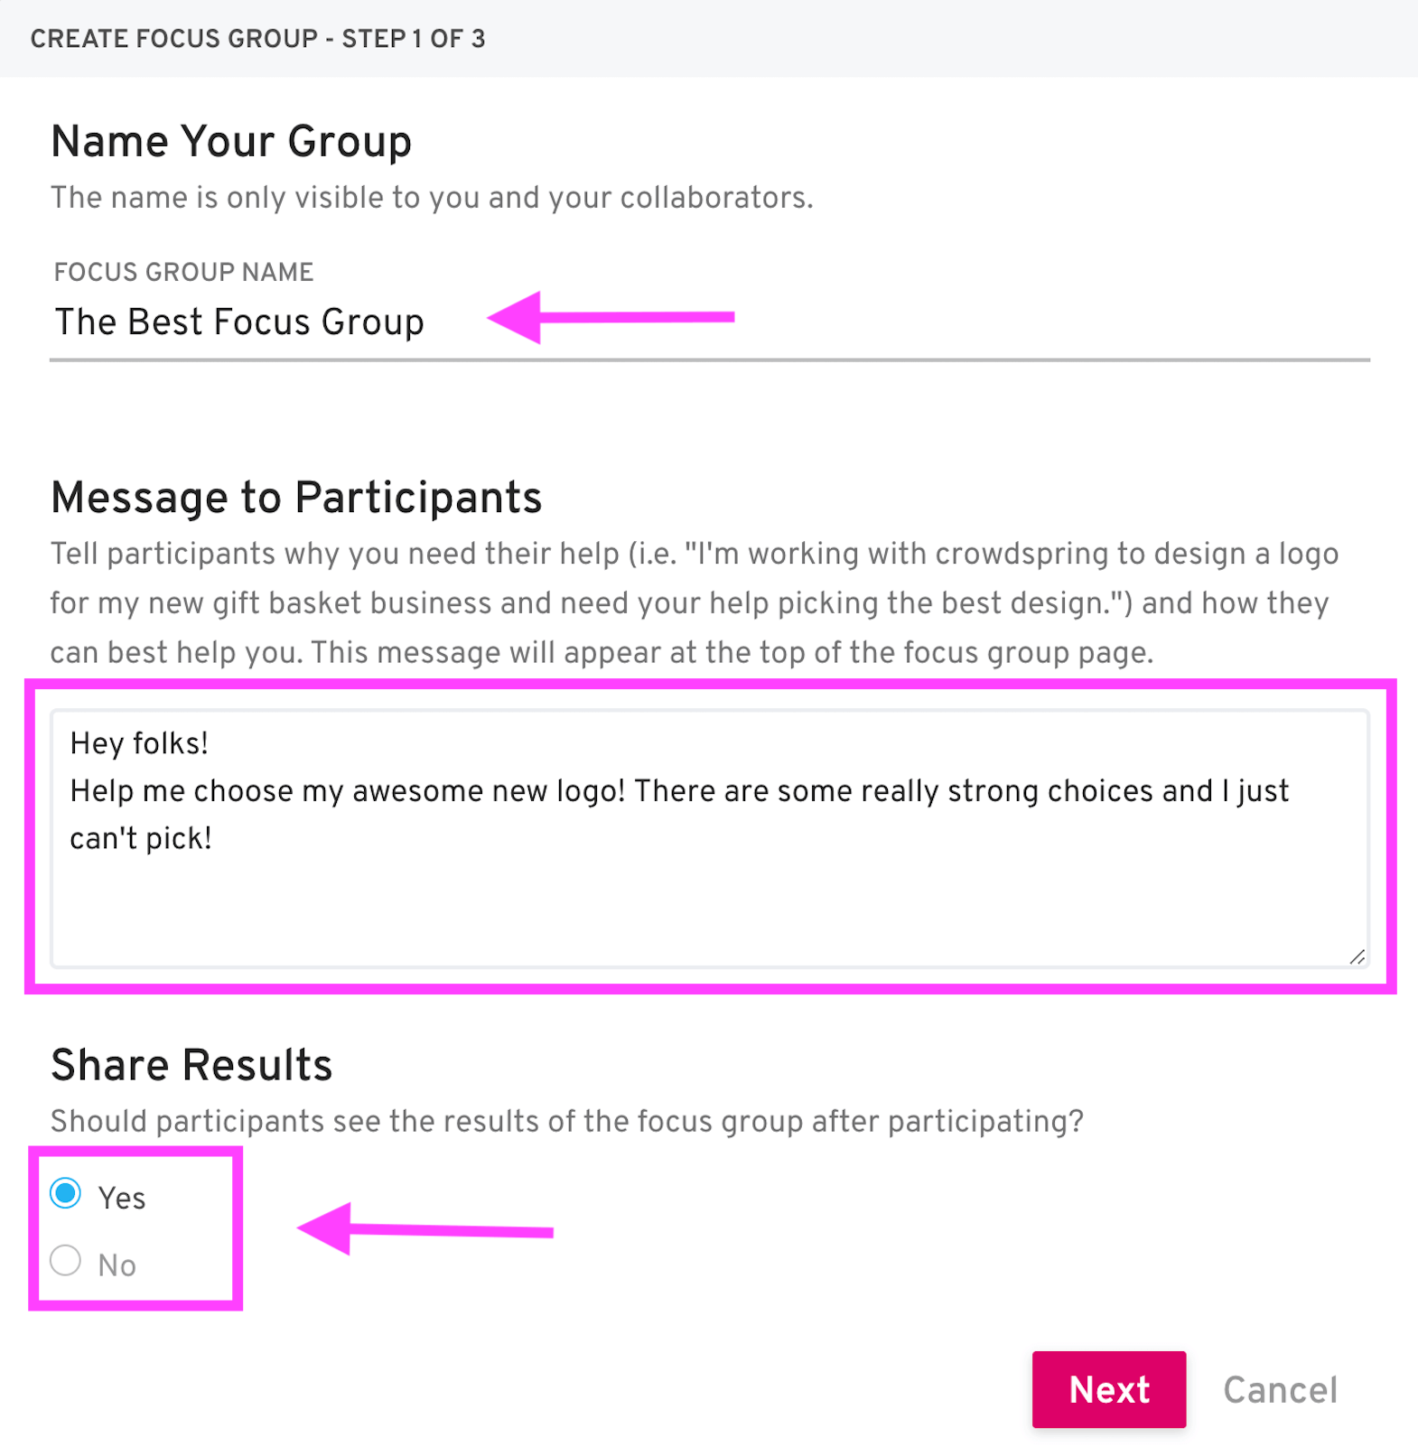Click the 'Message to Participants' heading

pyautogui.click(x=296, y=497)
